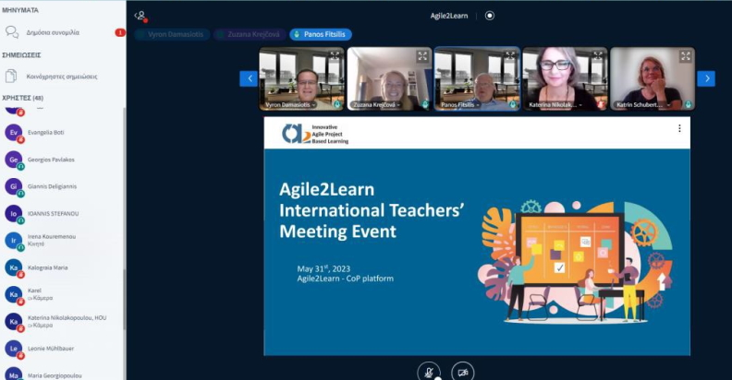Select talking indicator Vyron Damasiotis
Screen dimensions: 732x380
172,34
